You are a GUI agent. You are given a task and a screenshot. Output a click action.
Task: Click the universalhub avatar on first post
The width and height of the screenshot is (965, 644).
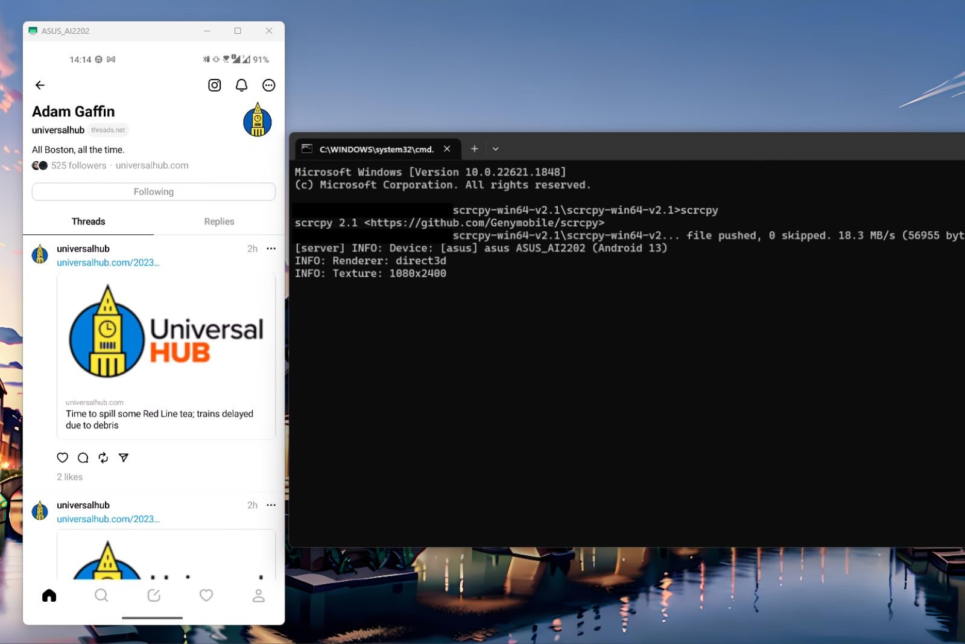click(40, 254)
